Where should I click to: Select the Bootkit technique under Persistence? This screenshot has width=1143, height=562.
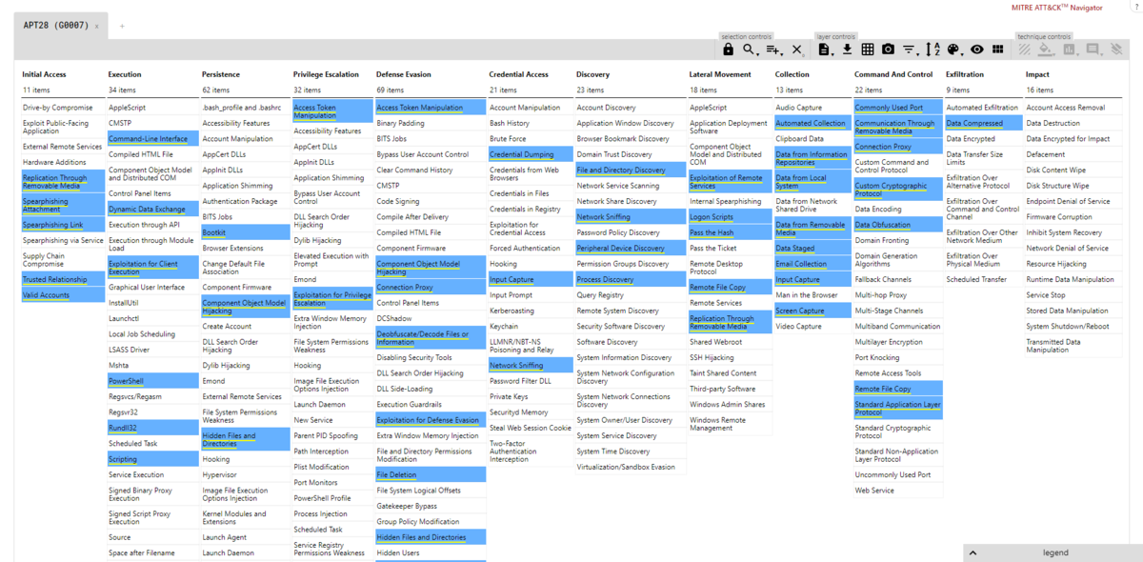click(x=245, y=231)
